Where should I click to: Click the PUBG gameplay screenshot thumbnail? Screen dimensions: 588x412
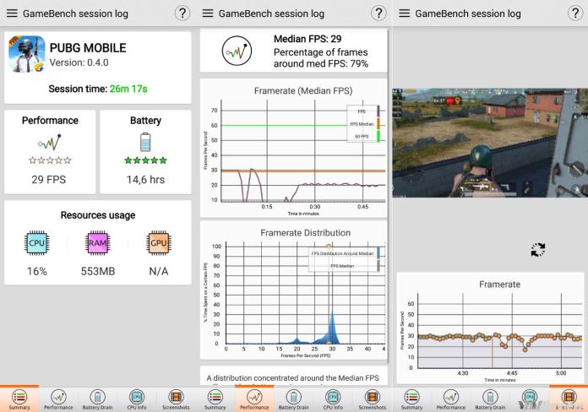pyautogui.click(x=490, y=143)
